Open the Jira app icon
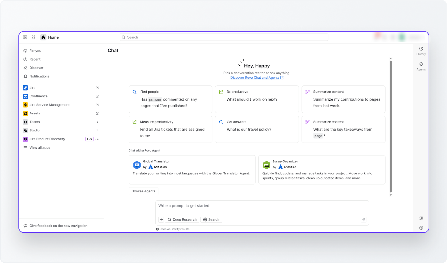 25,88
